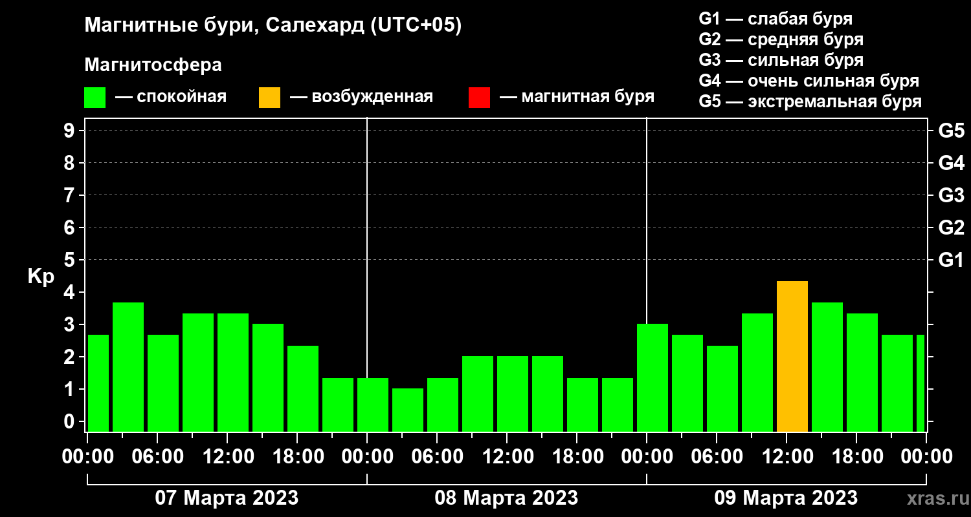The height and width of the screenshot is (517, 971).
Task: Click the 12:00 time label under 07 March
Action: 227,457
